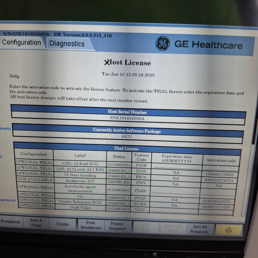Click feature code VID2
This screenshot has width=258, height=258.
(140, 209)
